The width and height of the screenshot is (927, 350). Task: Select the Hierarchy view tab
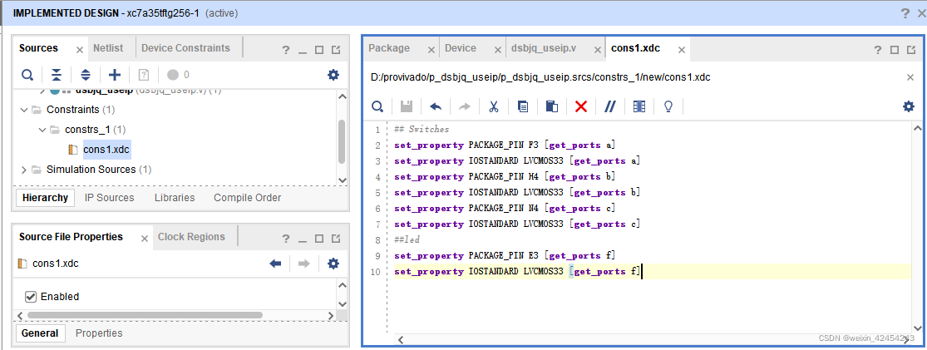(x=45, y=198)
